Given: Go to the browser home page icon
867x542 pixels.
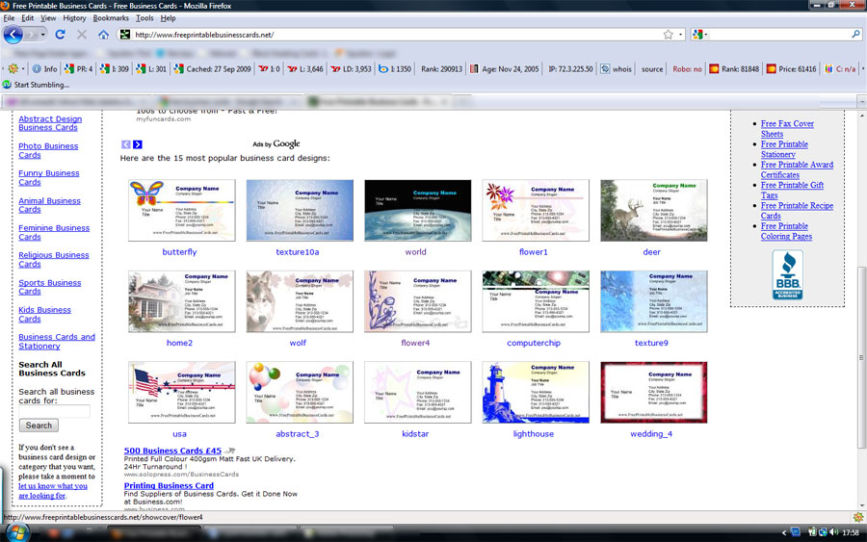Looking at the screenshot, I should pyautogui.click(x=103, y=35).
